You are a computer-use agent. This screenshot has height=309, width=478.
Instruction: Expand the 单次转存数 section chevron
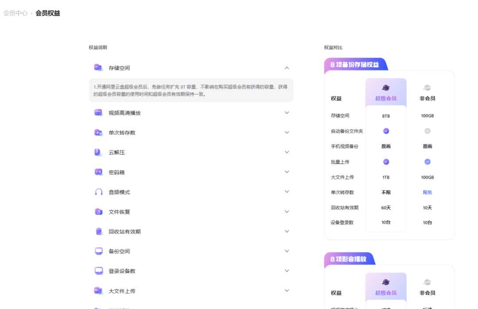(x=286, y=133)
